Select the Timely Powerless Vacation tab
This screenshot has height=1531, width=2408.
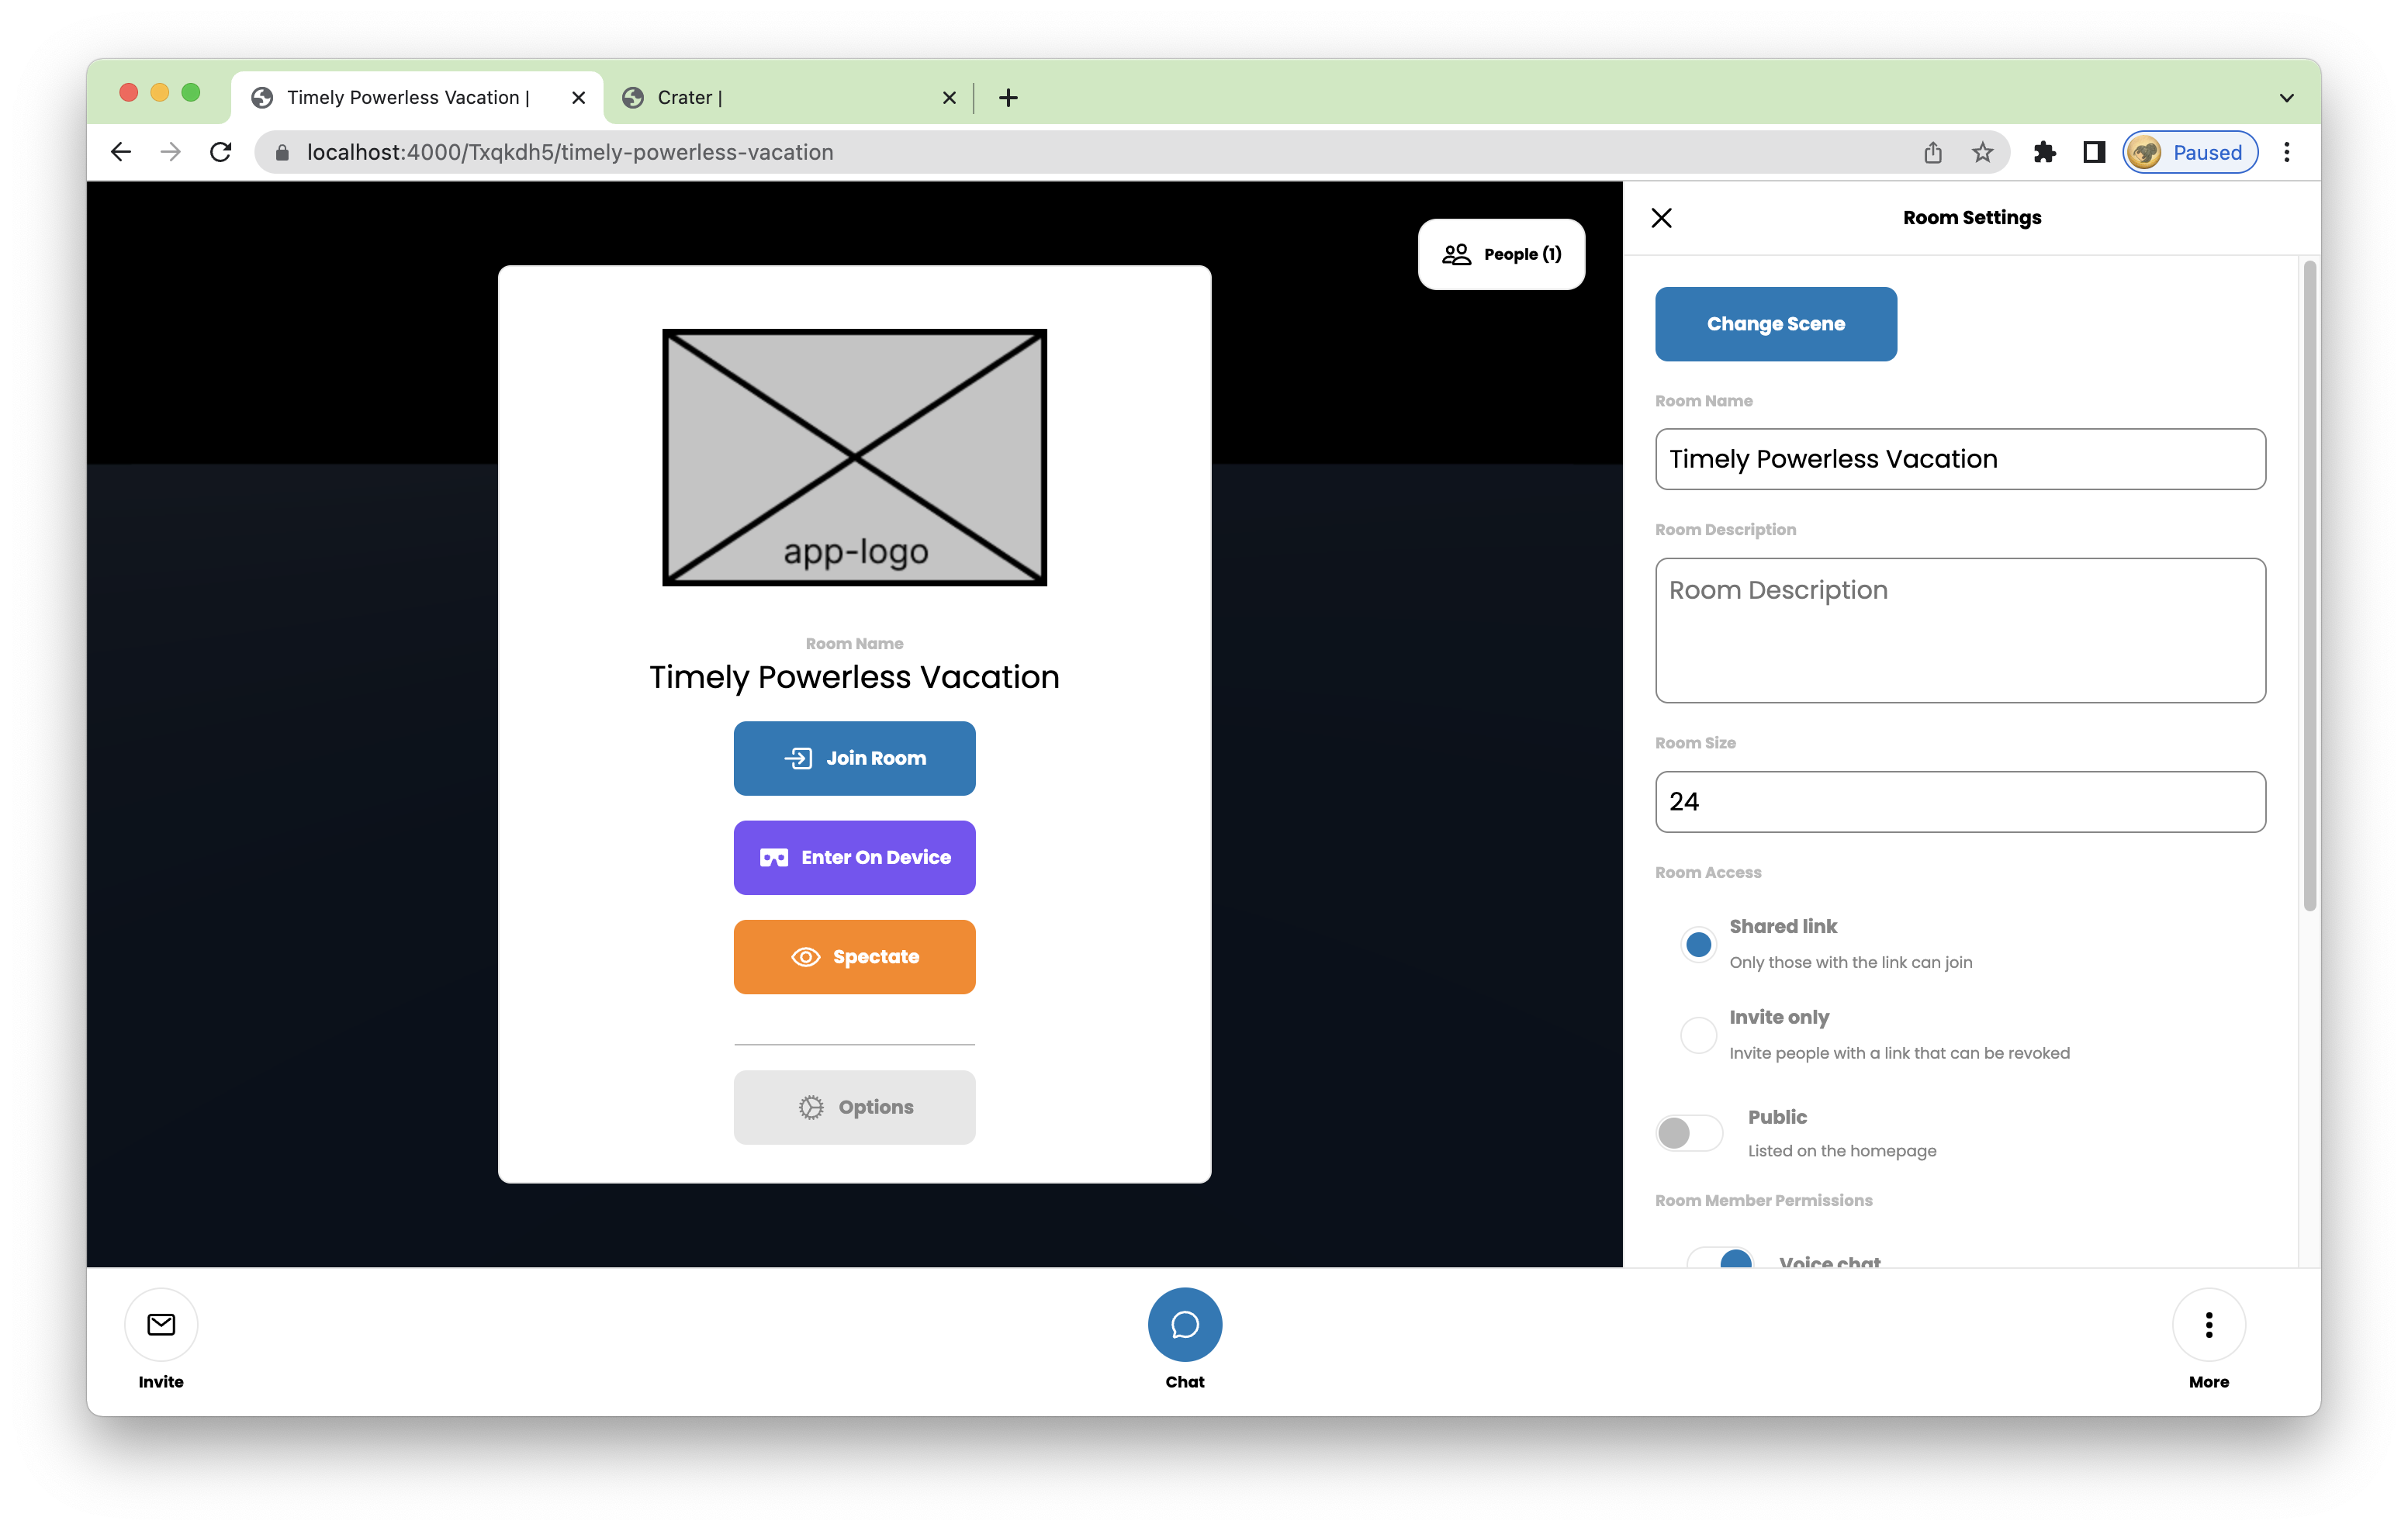(417, 97)
